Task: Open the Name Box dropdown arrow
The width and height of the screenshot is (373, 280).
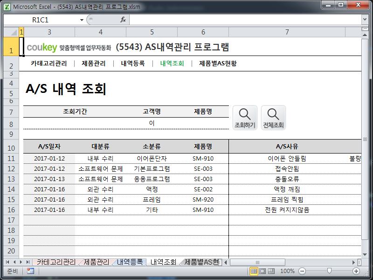Action: tap(82, 20)
